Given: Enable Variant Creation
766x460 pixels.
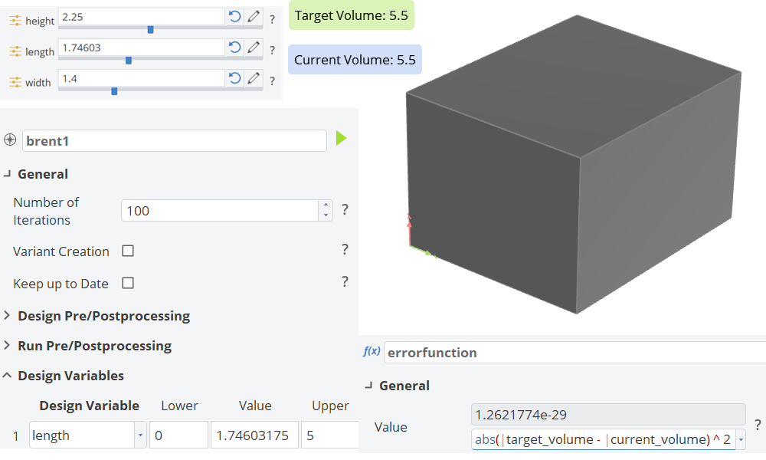Looking at the screenshot, I should (127, 250).
